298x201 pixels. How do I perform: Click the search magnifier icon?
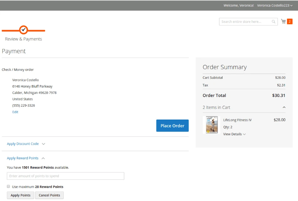(274, 22)
